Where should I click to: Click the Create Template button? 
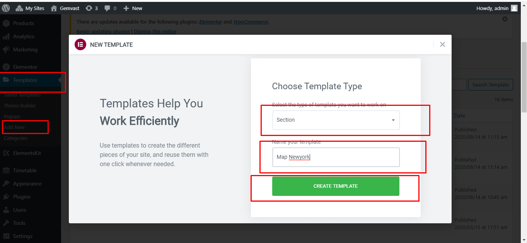[336, 186]
